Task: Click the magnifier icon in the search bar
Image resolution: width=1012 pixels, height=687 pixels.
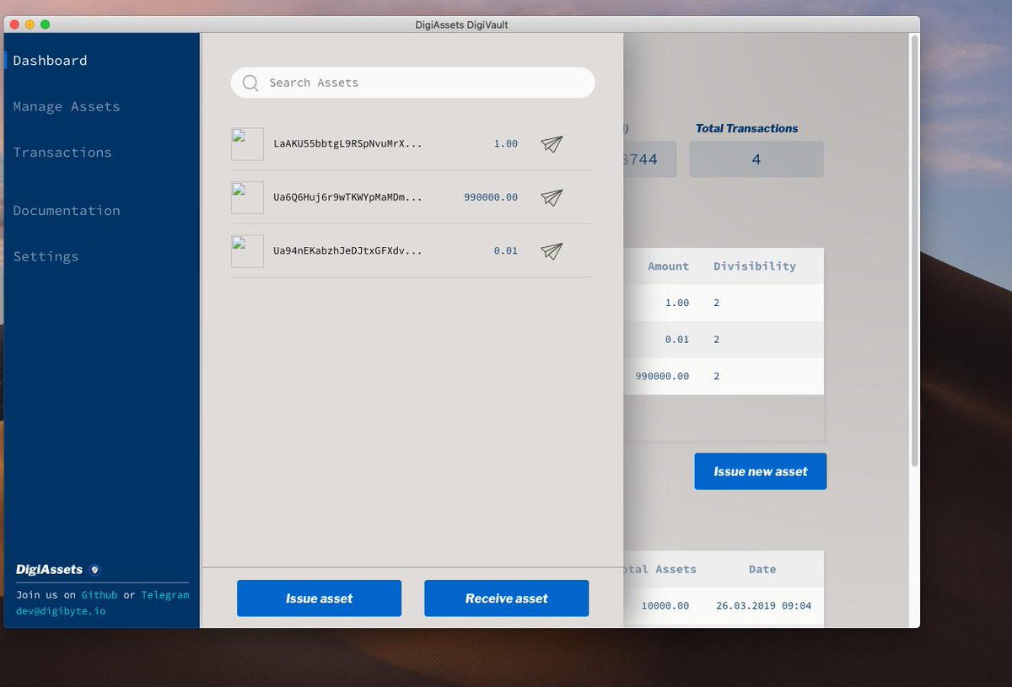Action: [250, 83]
